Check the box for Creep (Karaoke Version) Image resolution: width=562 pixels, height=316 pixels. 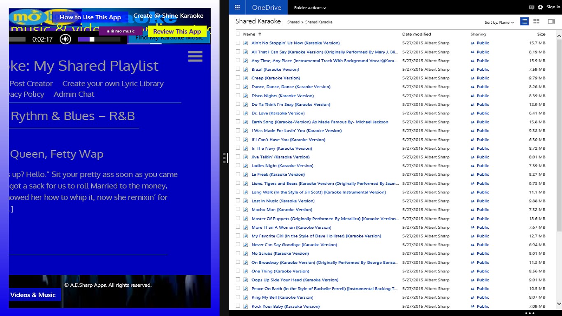pos(238,78)
